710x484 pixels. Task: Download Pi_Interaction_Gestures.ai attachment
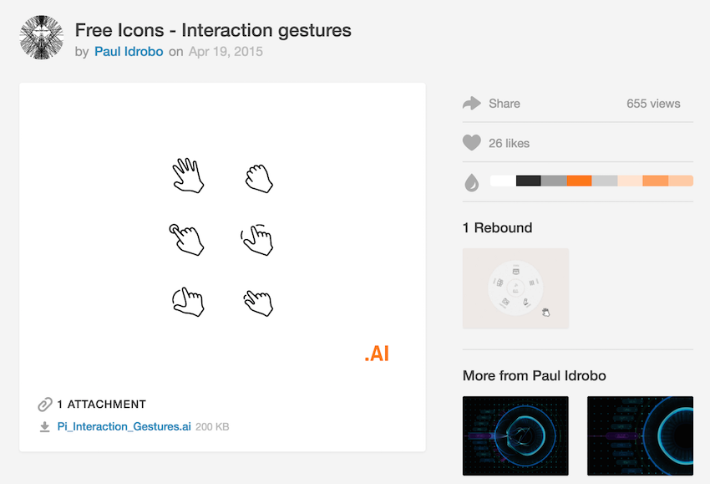[x=124, y=427]
